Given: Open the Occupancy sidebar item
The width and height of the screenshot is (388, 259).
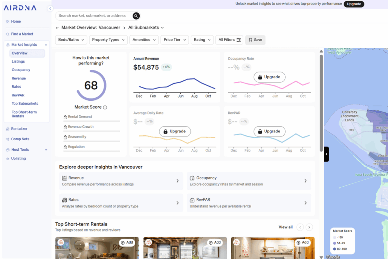Looking at the screenshot, I should (x=21, y=70).
